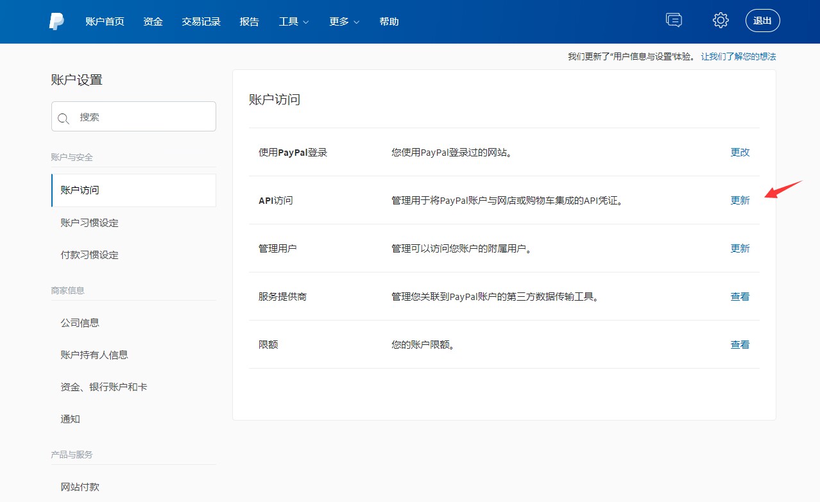
Task: Click the 使用PayPal登录 row label
Action: coord(293,152)
